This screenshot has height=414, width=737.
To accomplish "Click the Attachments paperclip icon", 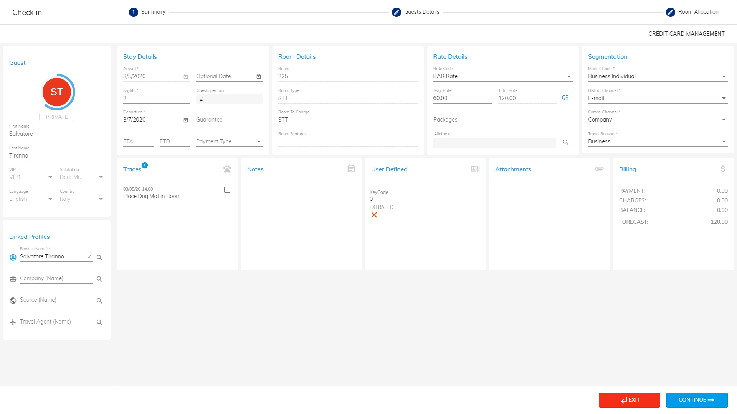I will pyautogui.click(x=599, y=169).
